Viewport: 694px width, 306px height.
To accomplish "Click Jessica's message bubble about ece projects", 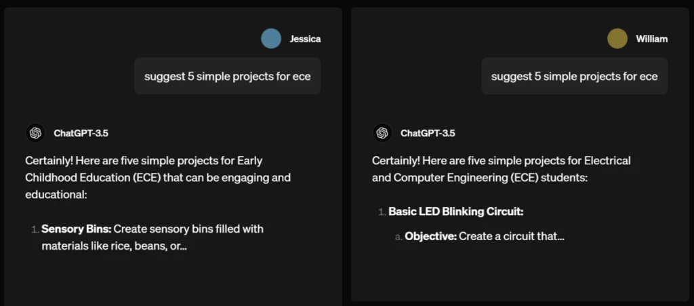I will coord(228,76).
